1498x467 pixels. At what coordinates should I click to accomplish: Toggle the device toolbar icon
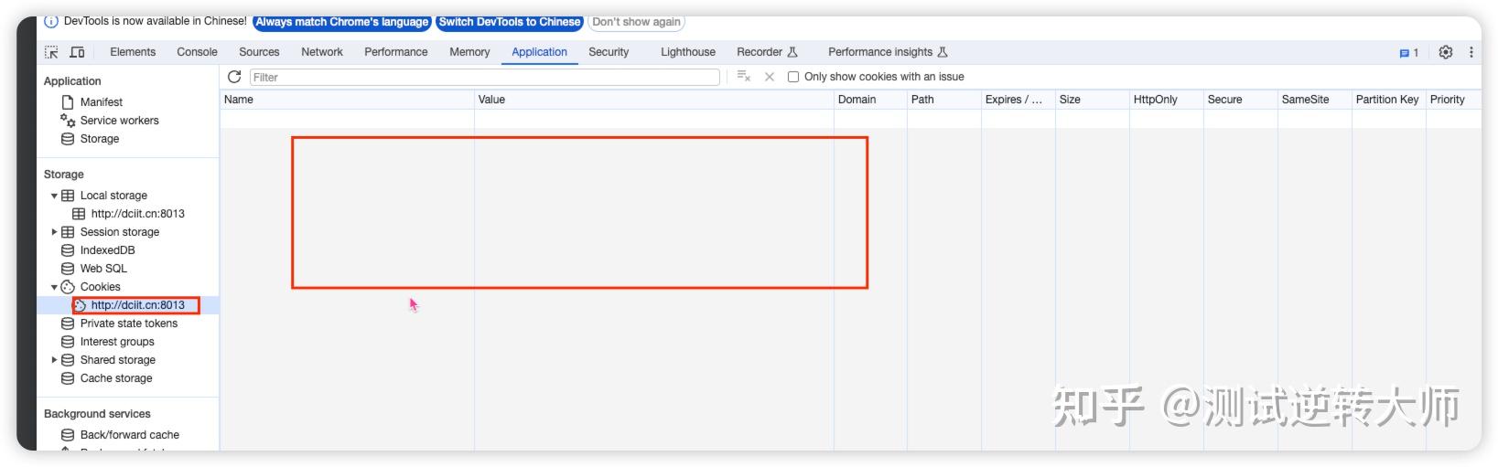[78, 52]
